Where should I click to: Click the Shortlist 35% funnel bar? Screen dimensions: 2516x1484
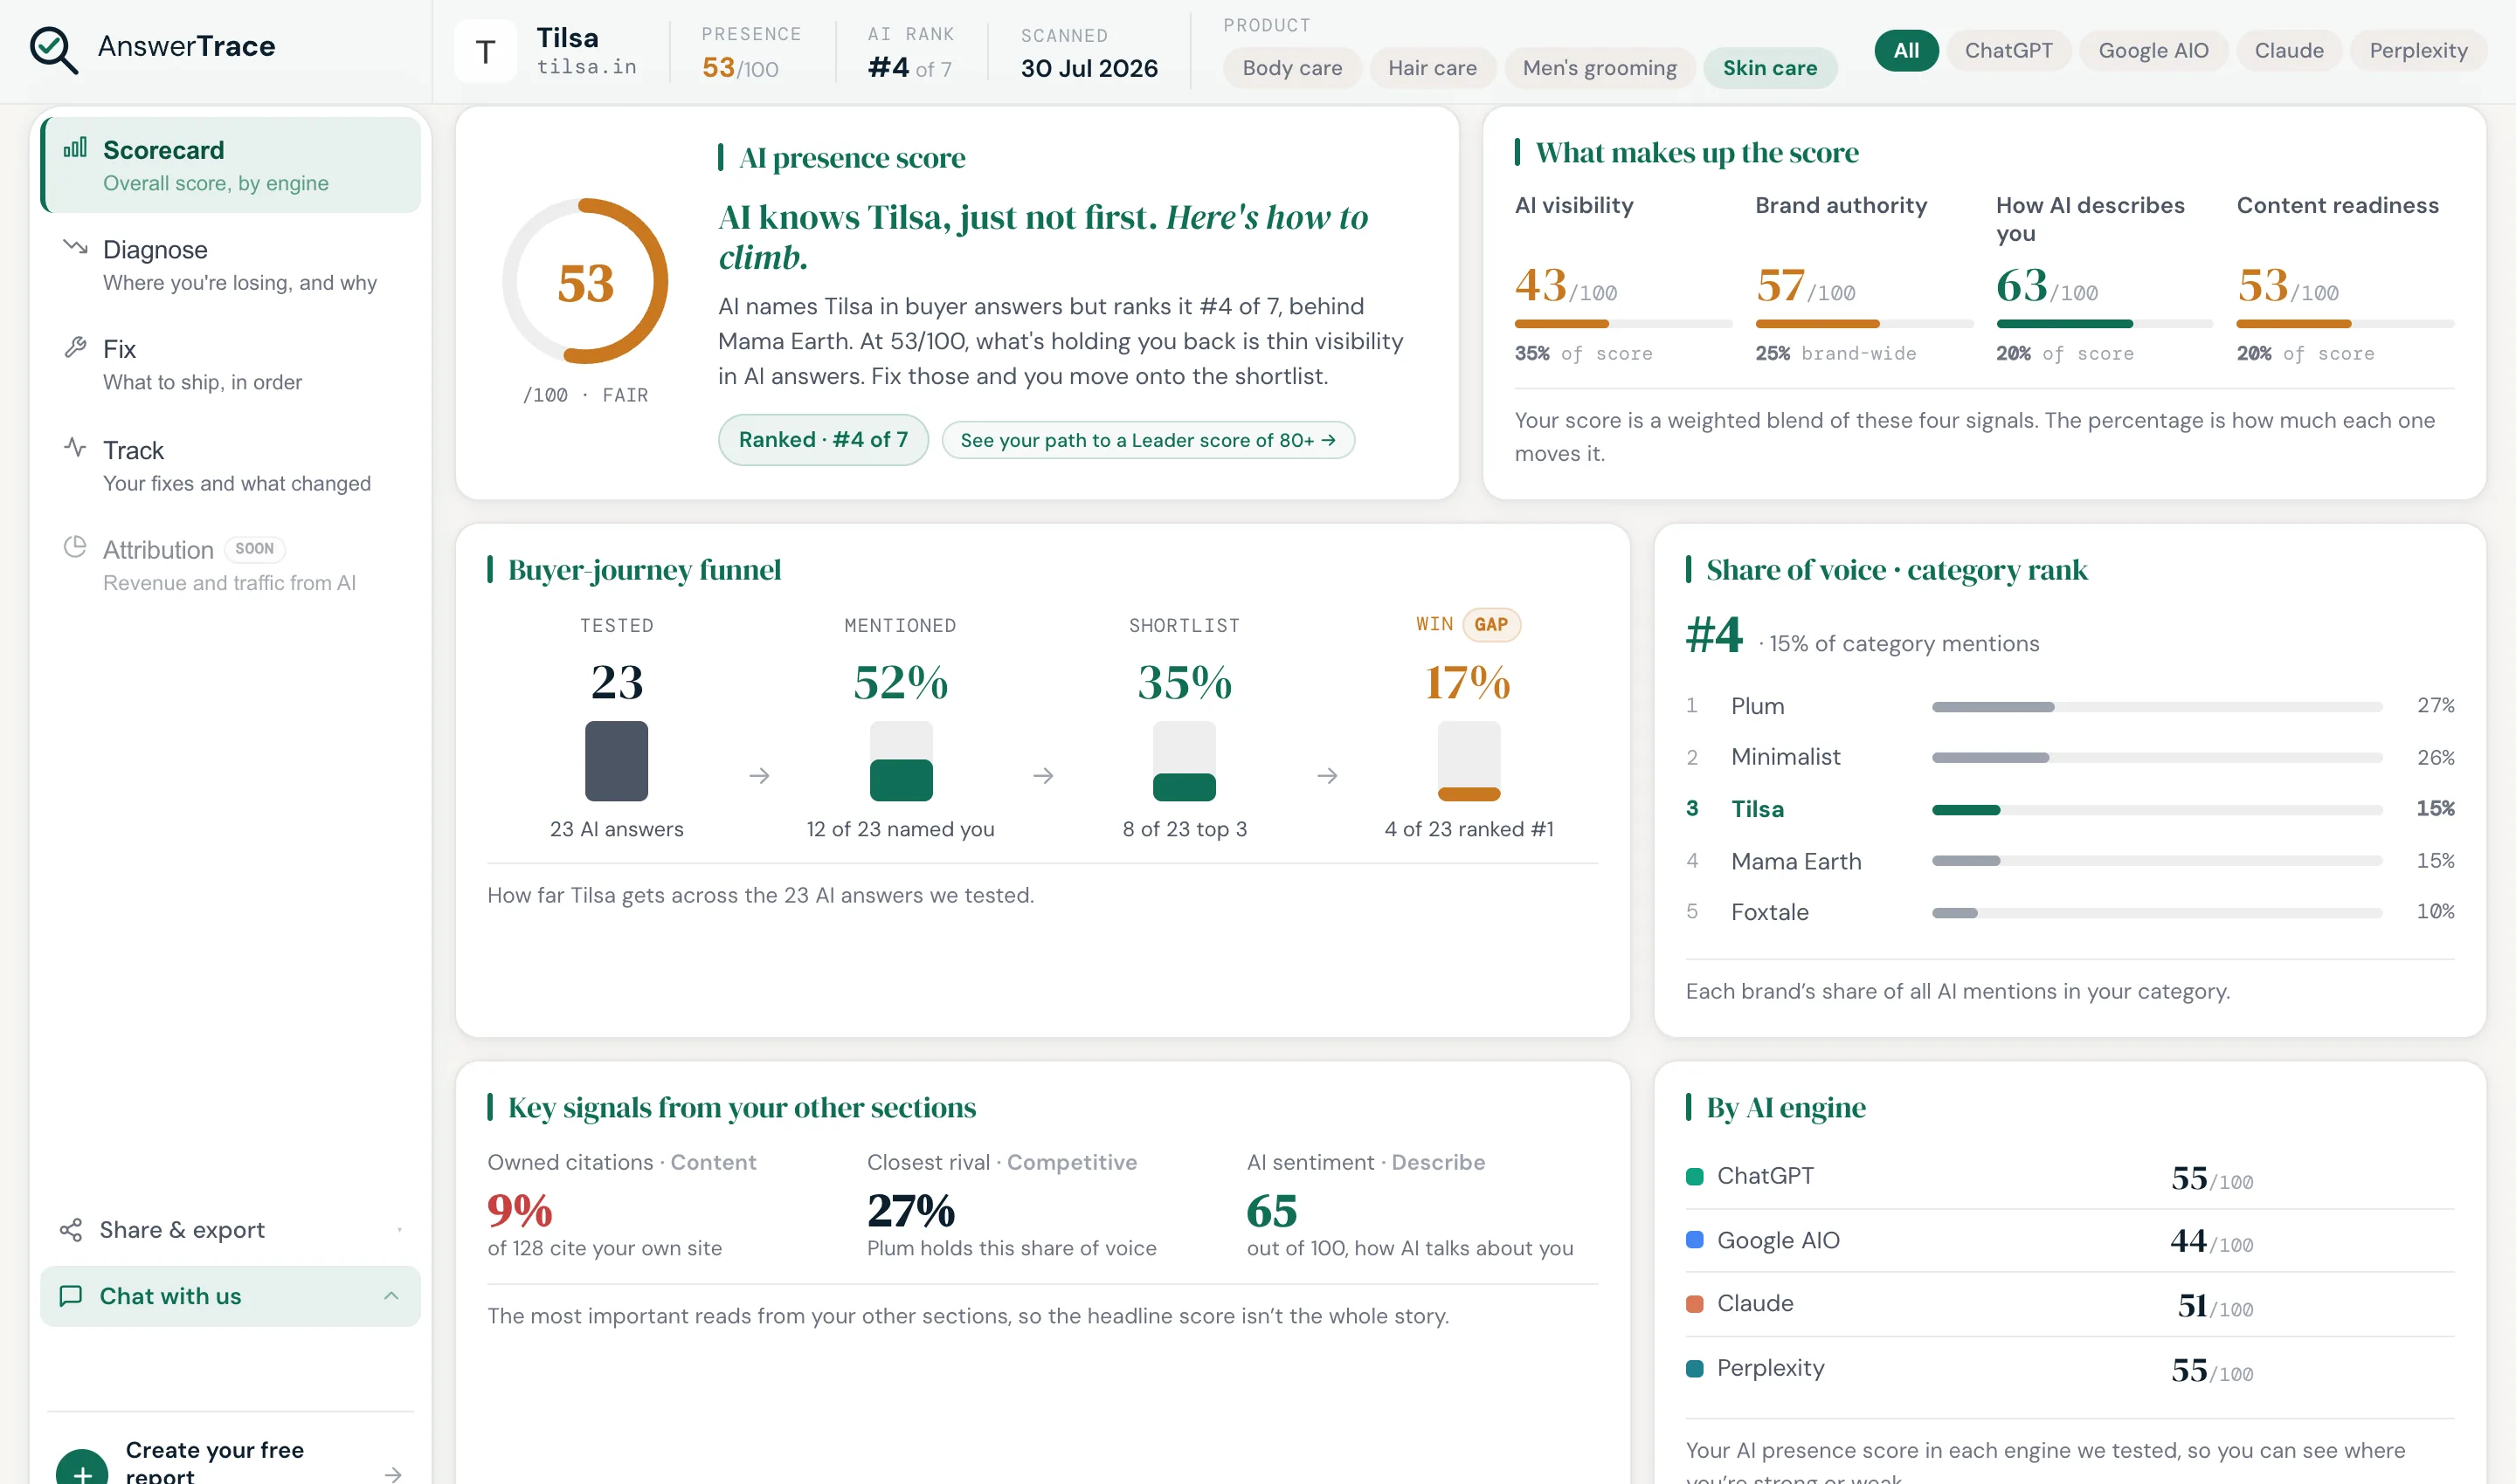[1184, 761]
